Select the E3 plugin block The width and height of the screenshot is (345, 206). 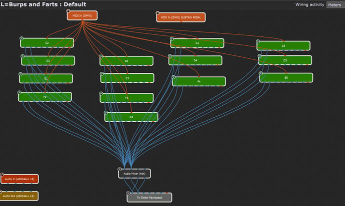127,78
